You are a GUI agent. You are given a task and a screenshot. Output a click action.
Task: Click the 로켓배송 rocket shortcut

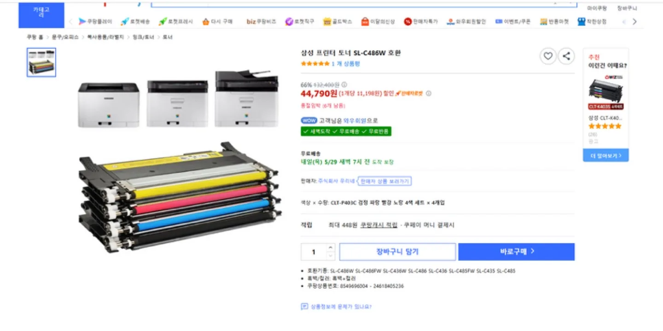[x=135, y=22]
